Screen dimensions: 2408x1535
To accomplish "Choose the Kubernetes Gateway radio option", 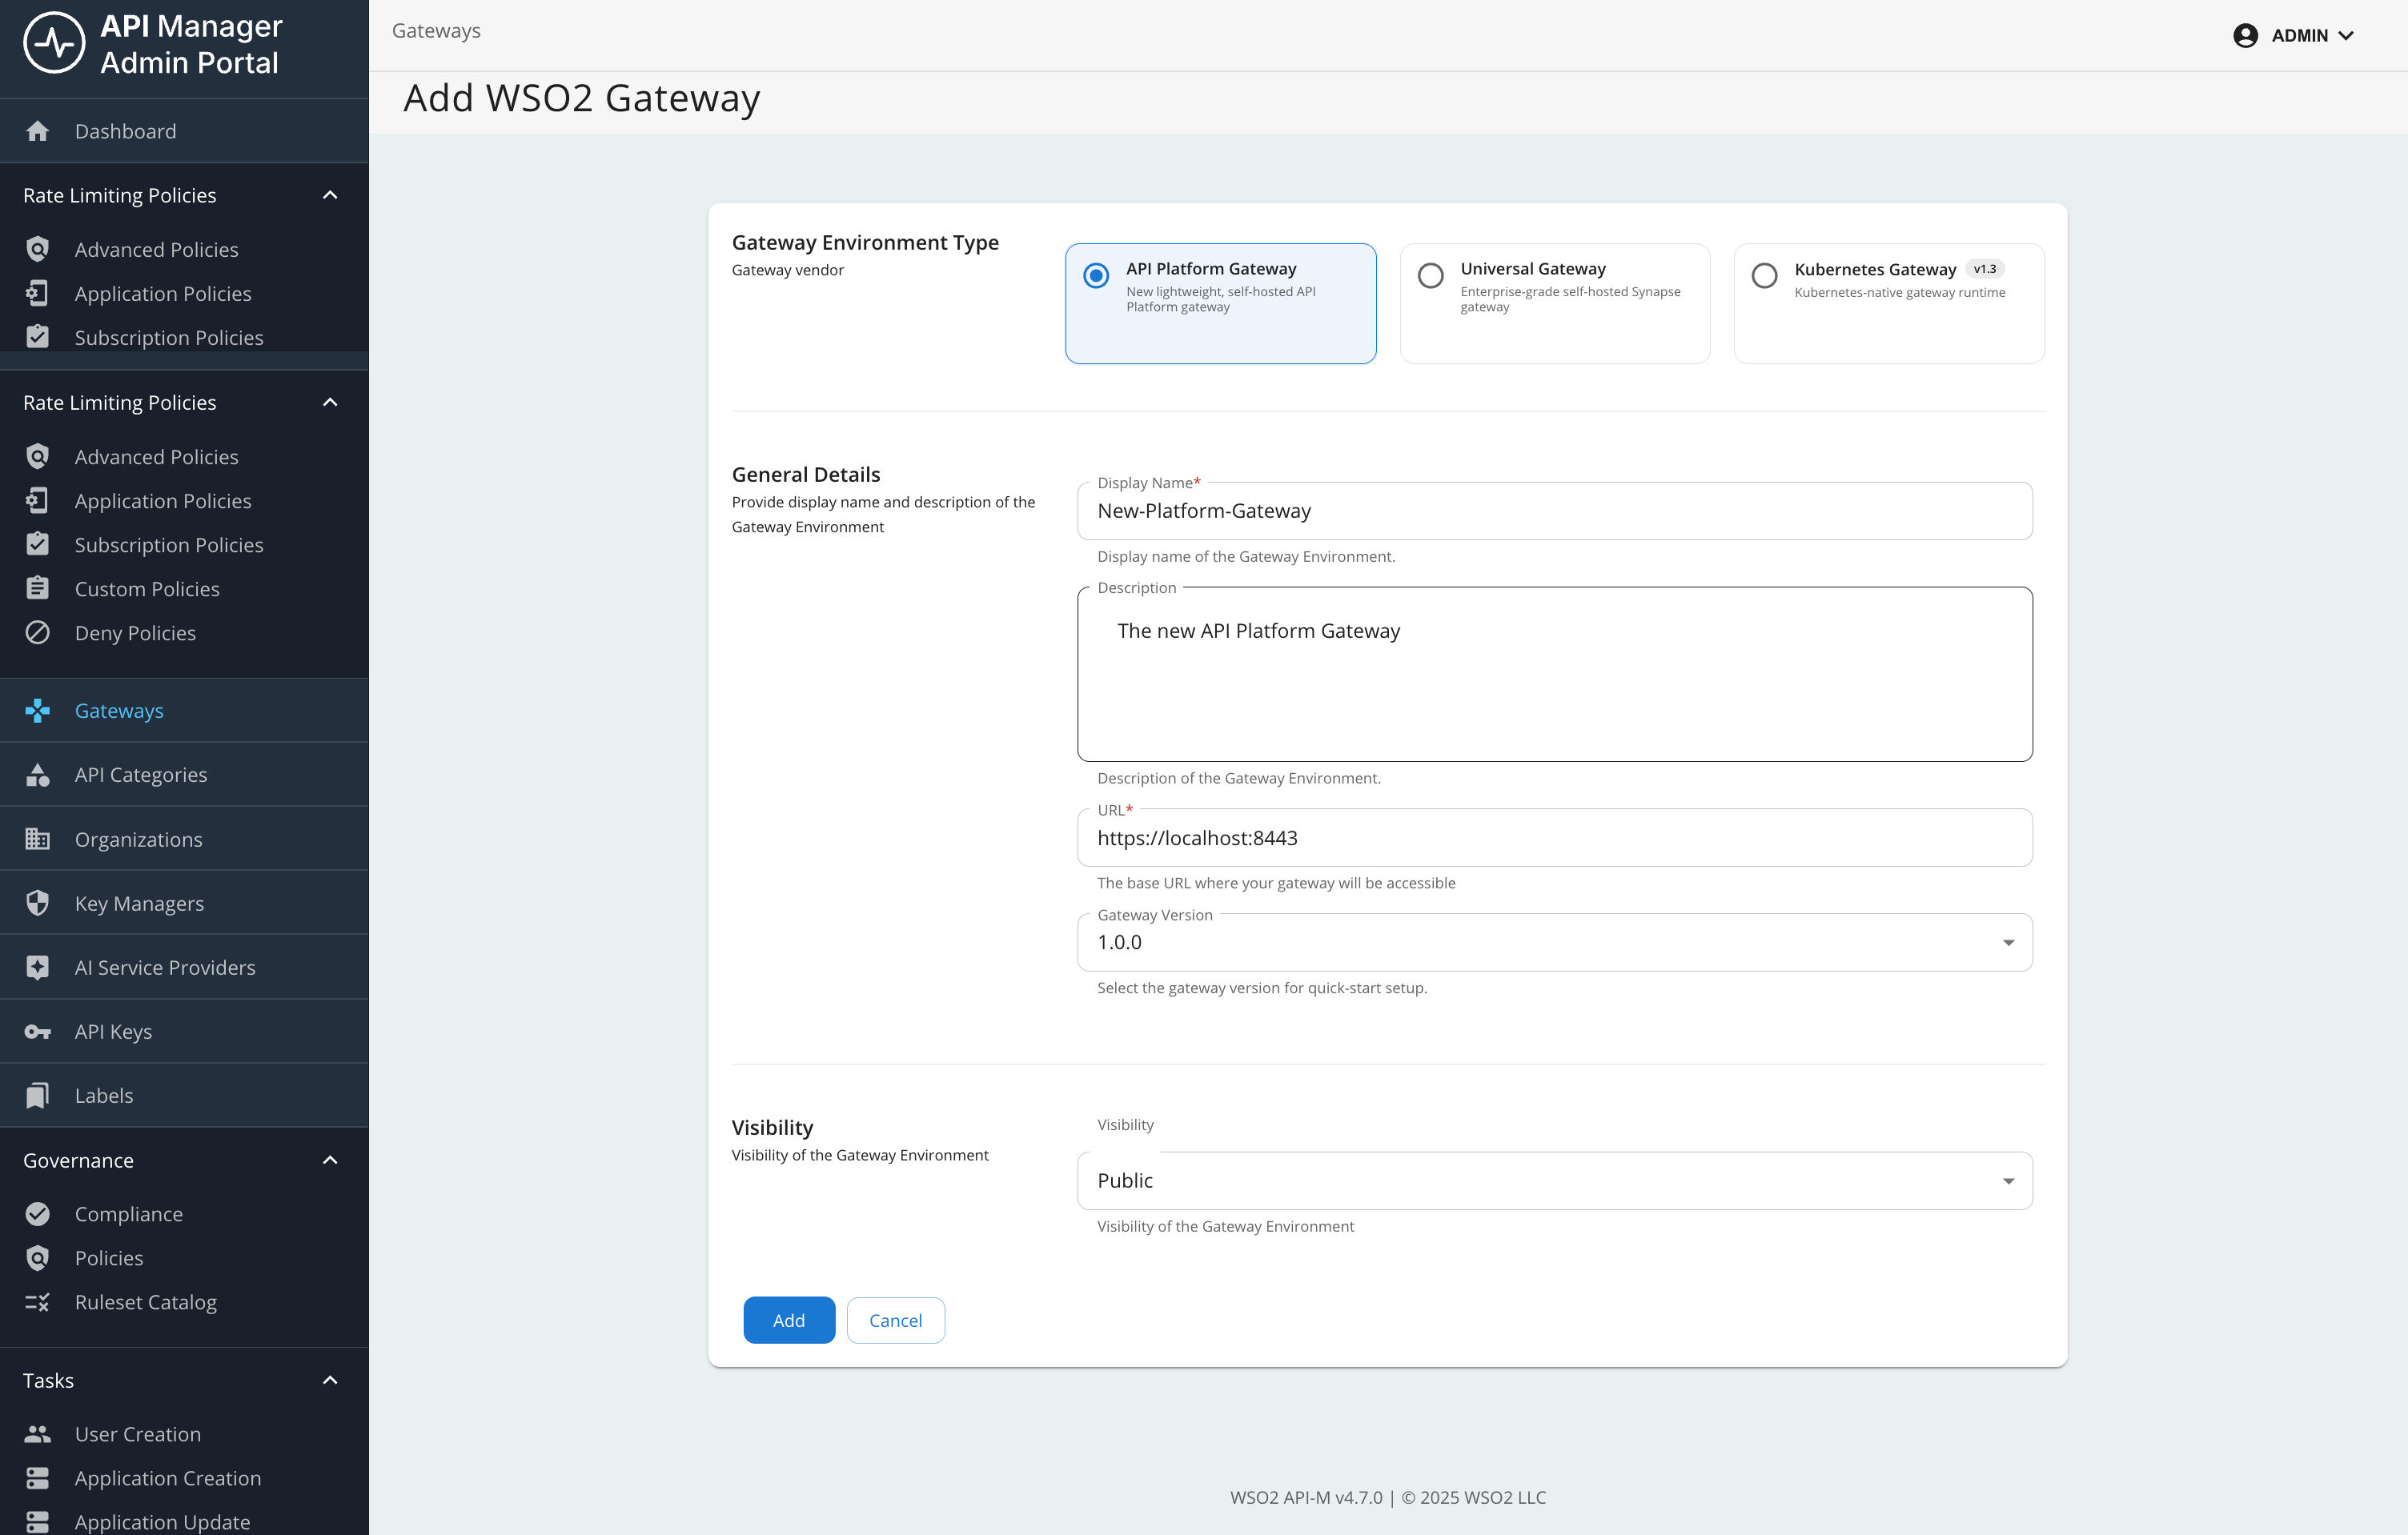I will [1765, 275].
